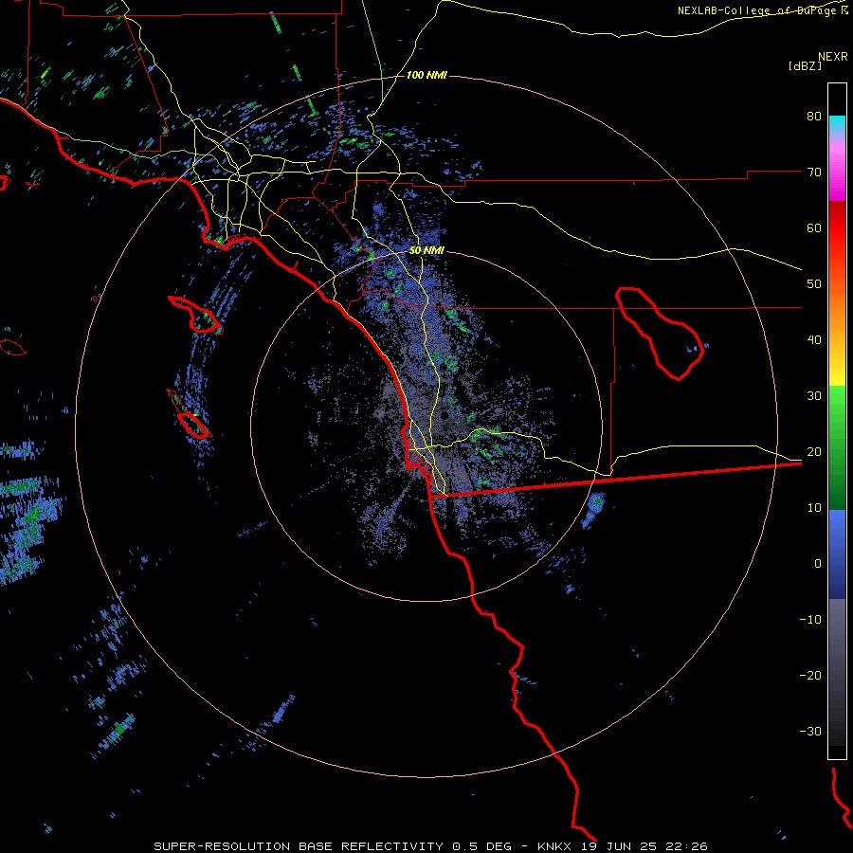The height and width of the screenshot is (853, 853).
Task: Select the -20 dBZ scale value
Action: coord(810,676)
